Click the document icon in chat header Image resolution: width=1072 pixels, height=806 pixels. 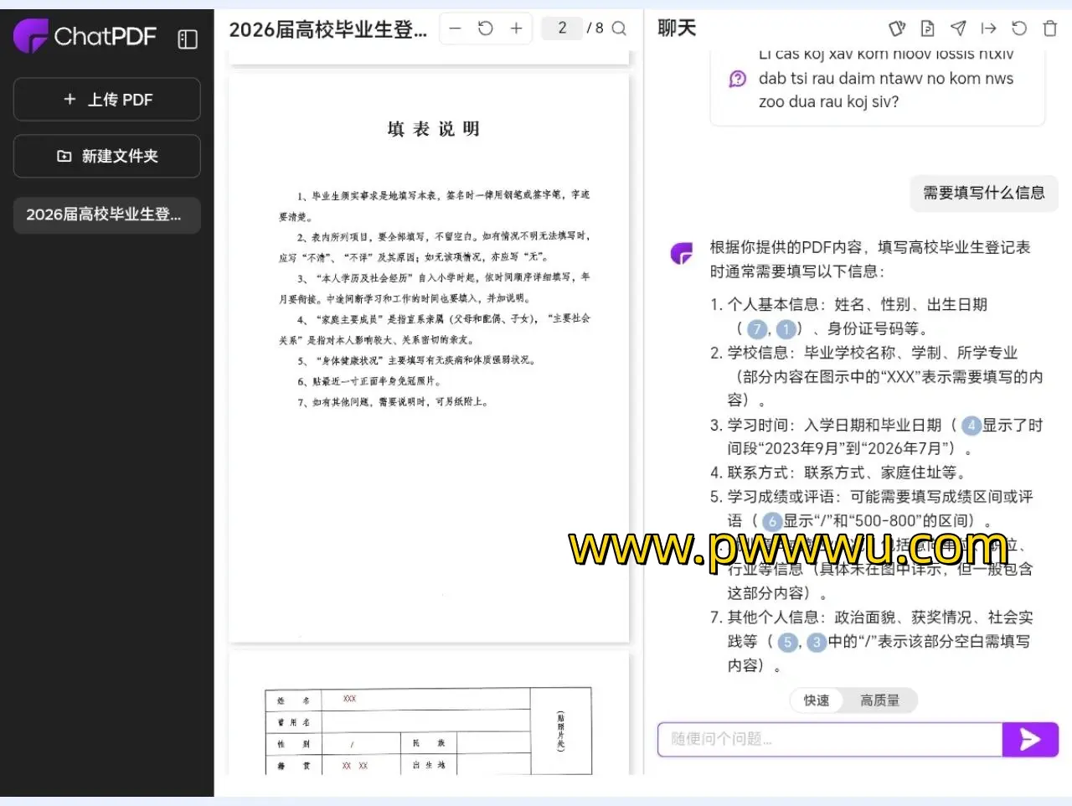click(927, 28)
